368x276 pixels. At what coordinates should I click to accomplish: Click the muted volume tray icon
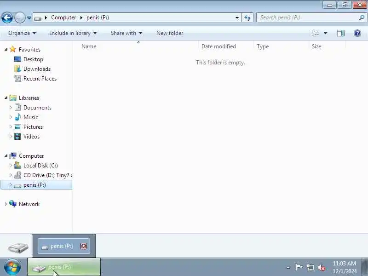[x=322, y=267]
